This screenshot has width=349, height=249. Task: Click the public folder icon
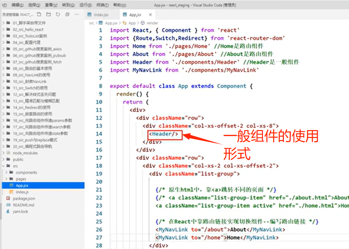9,159
